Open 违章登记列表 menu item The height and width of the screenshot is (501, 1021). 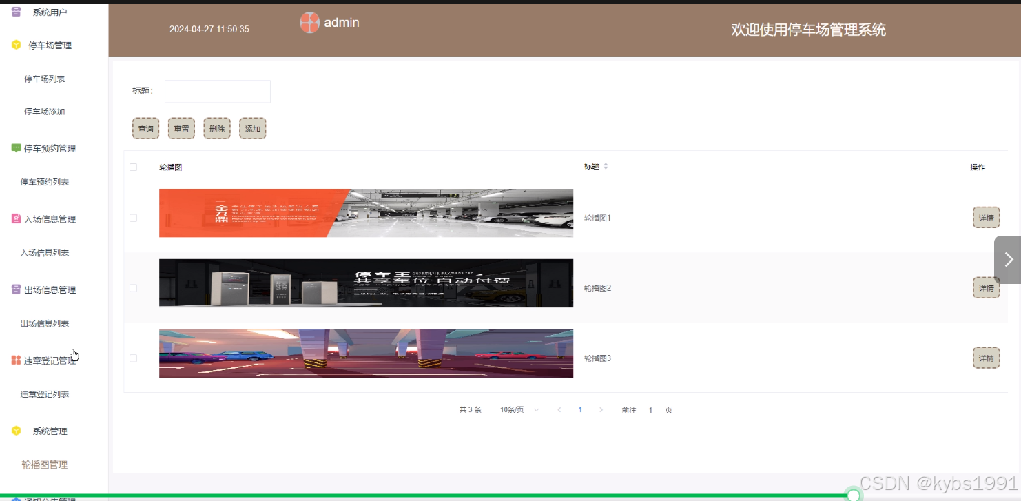click(x=45, y=395)
